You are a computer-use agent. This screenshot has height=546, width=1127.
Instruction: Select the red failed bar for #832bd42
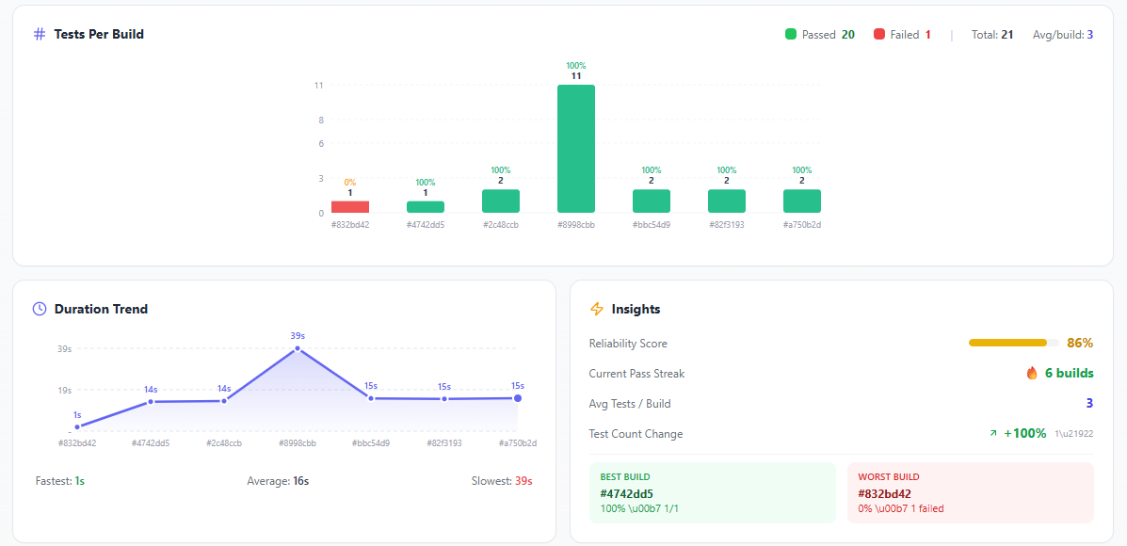[x=350, y=205]
